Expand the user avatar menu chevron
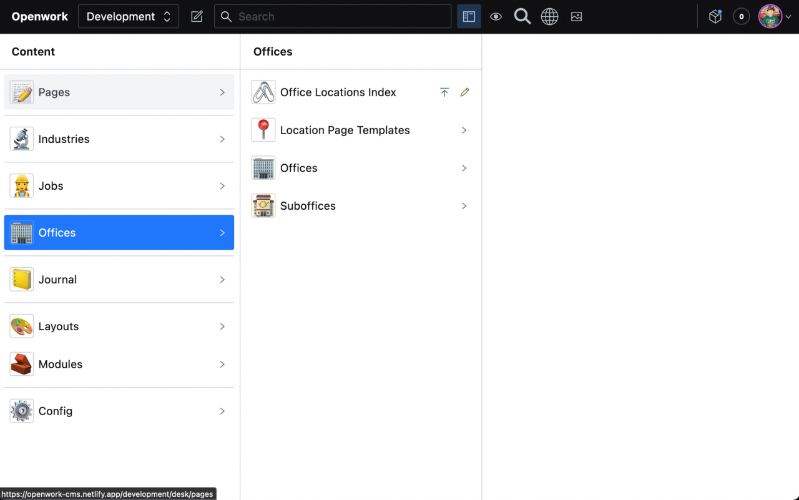 [x=788, y=17]
